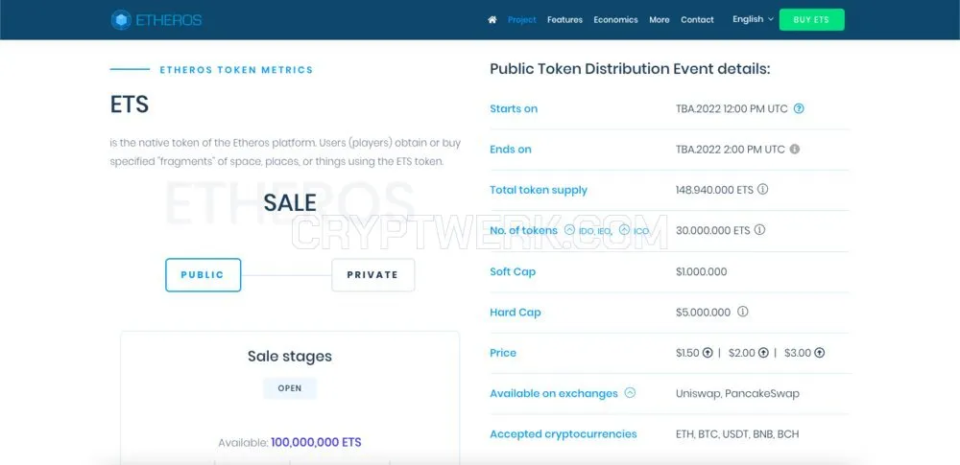Screen dimensions: 960x465
Task: Select the PUBLIC sale toggle
Action: [x=204, y=275]
